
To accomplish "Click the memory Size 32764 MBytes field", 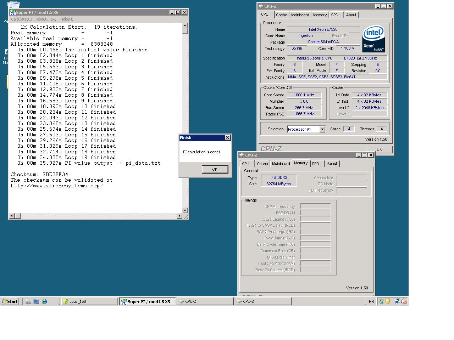I will coord(279,184).
